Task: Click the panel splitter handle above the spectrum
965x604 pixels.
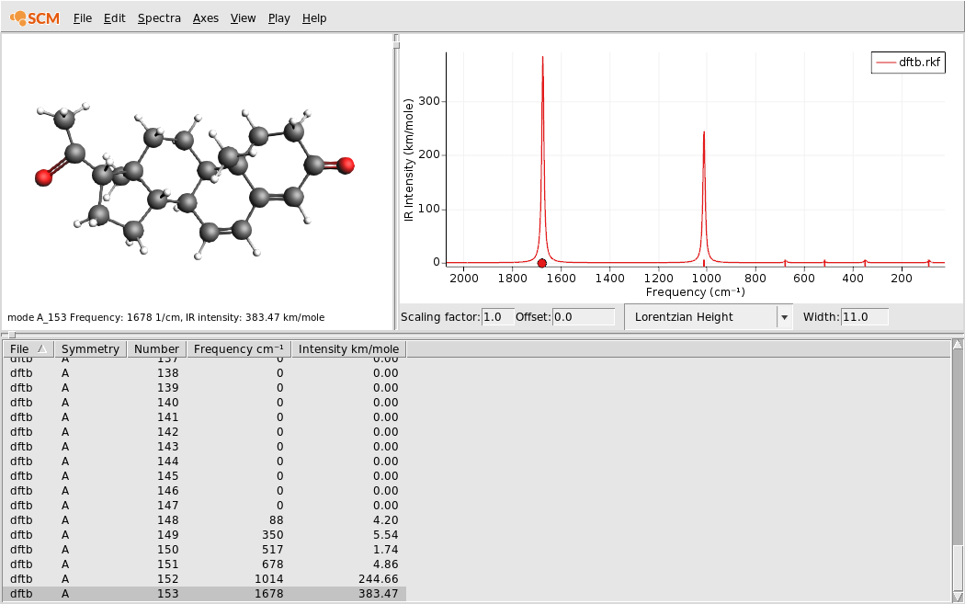Action: (396, 41)
